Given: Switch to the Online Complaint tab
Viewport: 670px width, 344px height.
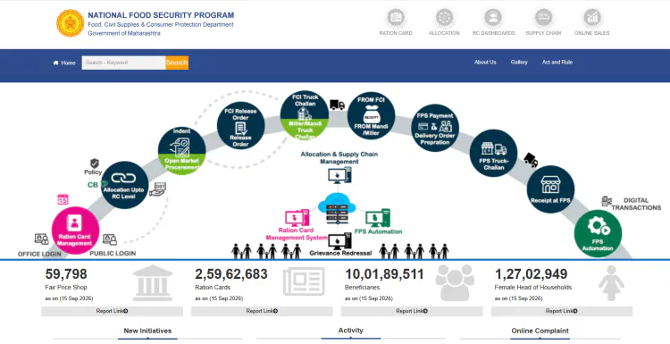Looking at the screenshot, I should 540,331.
